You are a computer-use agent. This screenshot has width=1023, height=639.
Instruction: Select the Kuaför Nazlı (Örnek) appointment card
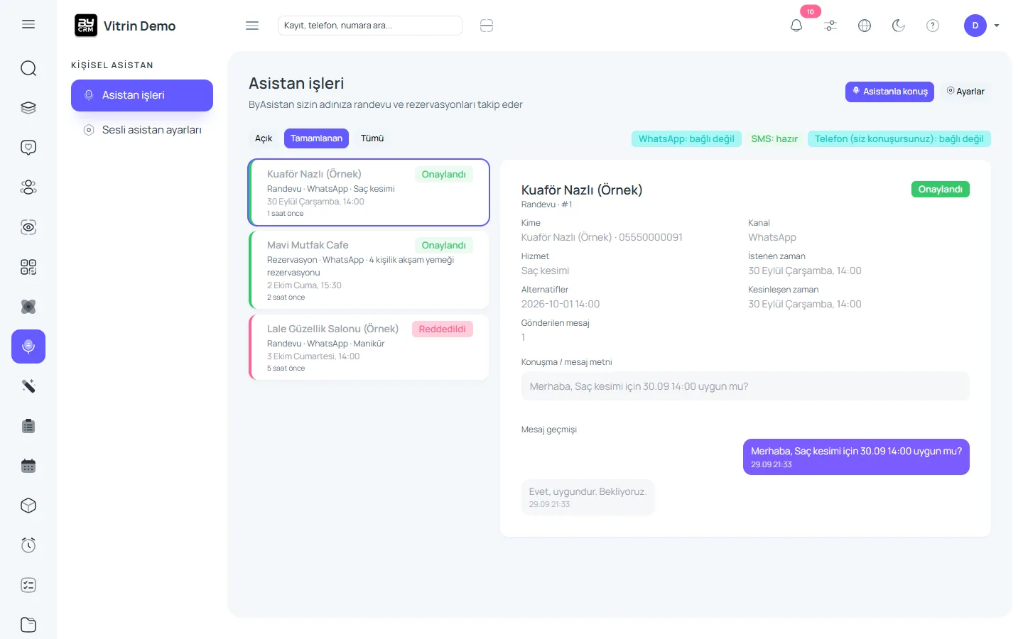(369, 192)
